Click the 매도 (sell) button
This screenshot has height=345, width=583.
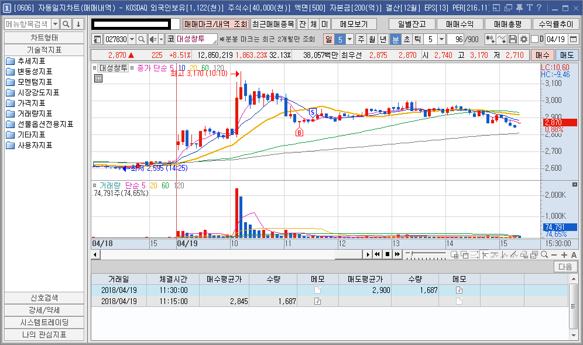[567, 55]
